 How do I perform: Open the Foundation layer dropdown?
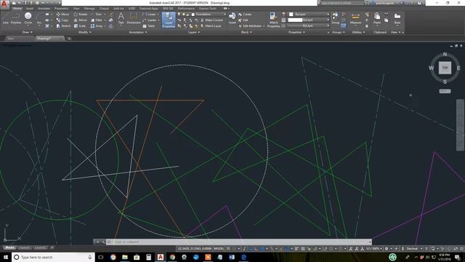tap(209, 15)
